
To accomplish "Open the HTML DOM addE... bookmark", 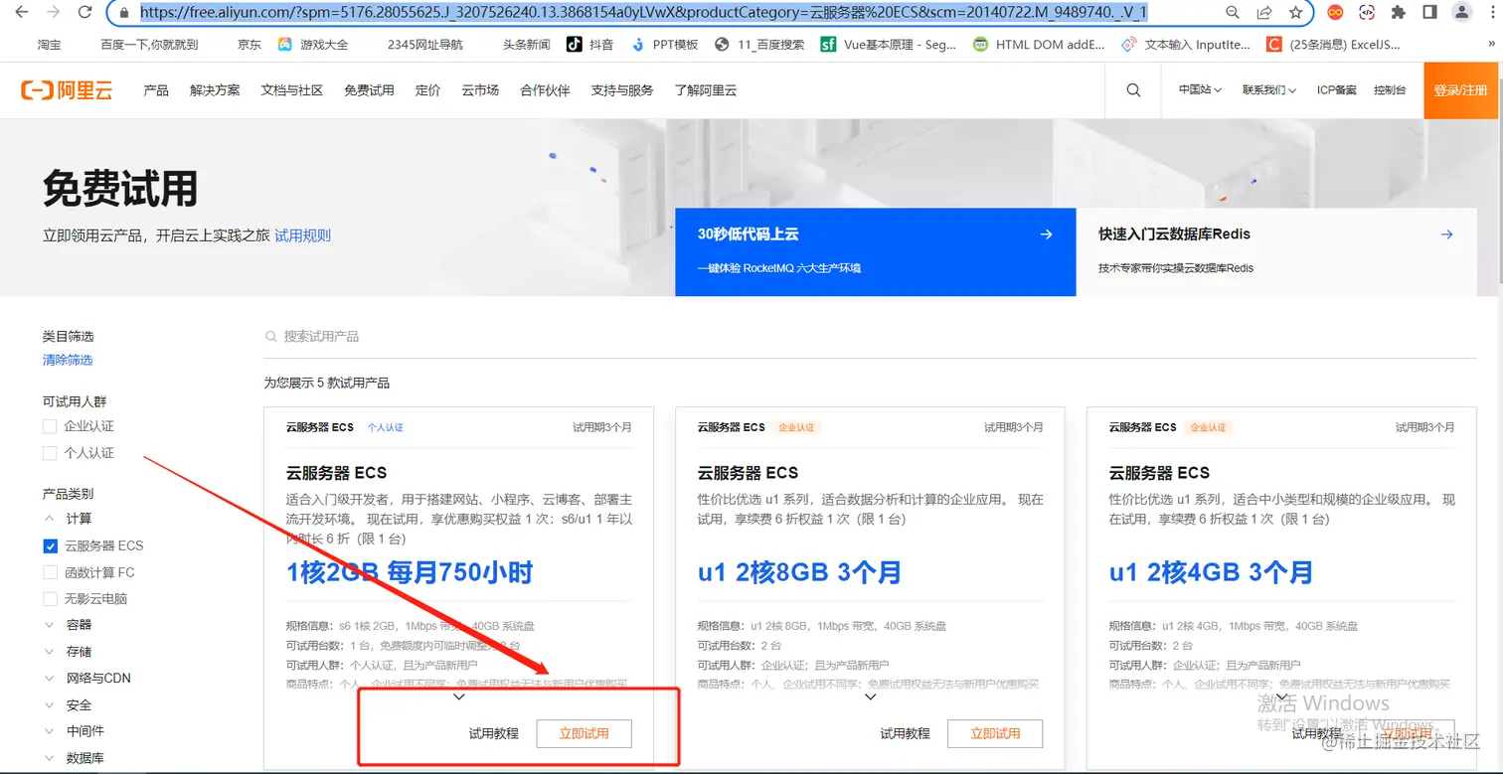I will coord(1039,45).
